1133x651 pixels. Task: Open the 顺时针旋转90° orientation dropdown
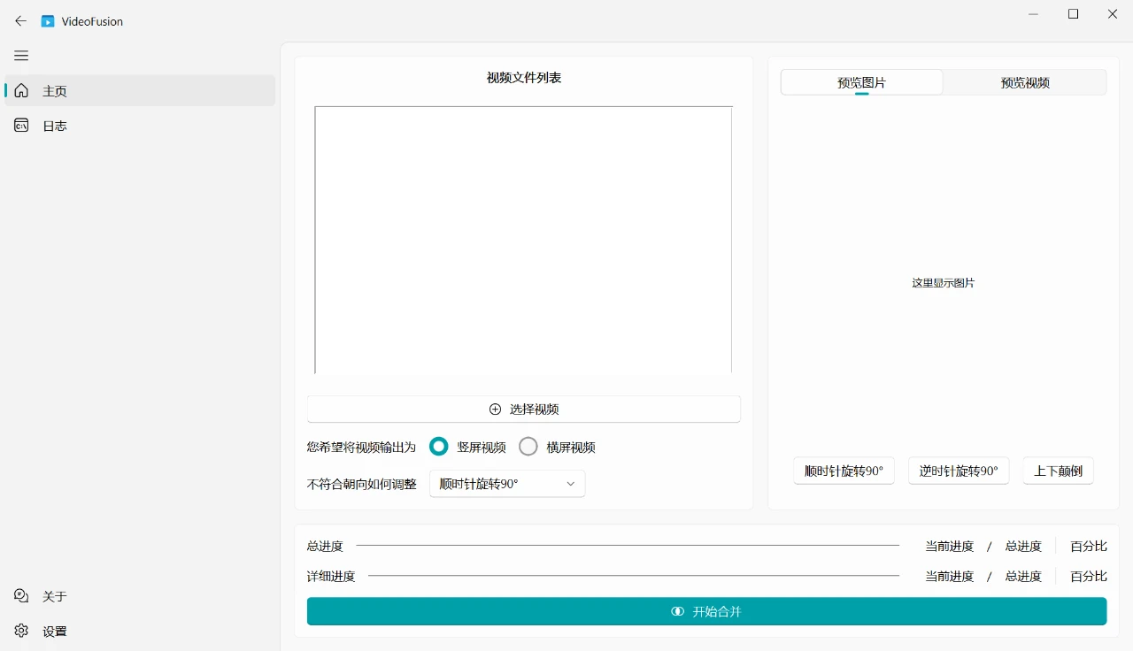coord(507,484)
